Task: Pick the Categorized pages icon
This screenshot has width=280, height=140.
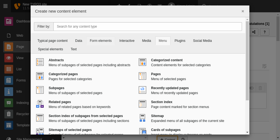Action: (40, 76)
